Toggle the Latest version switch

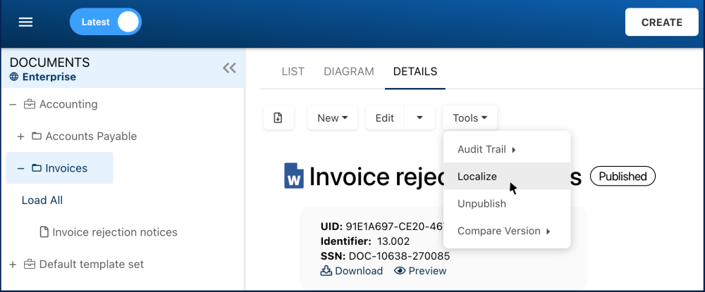click(x=106, y=22)
